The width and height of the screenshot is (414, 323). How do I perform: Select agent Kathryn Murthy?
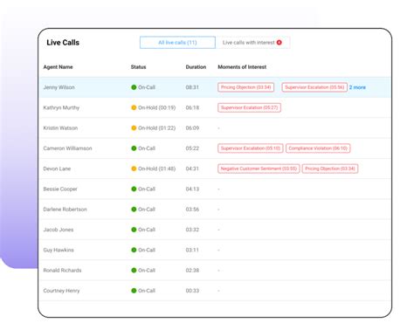pos(61,107)
